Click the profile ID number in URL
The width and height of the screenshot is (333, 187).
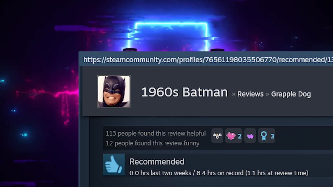click(x=241, y=60)
